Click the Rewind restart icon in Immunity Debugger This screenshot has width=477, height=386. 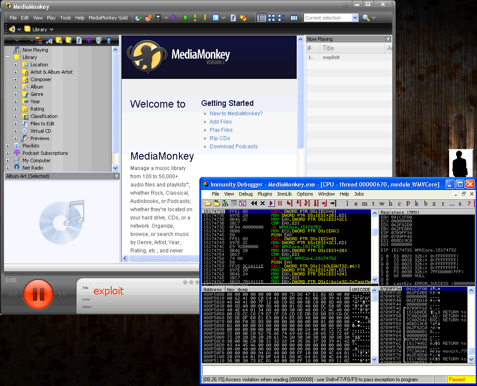click(254, 203)
